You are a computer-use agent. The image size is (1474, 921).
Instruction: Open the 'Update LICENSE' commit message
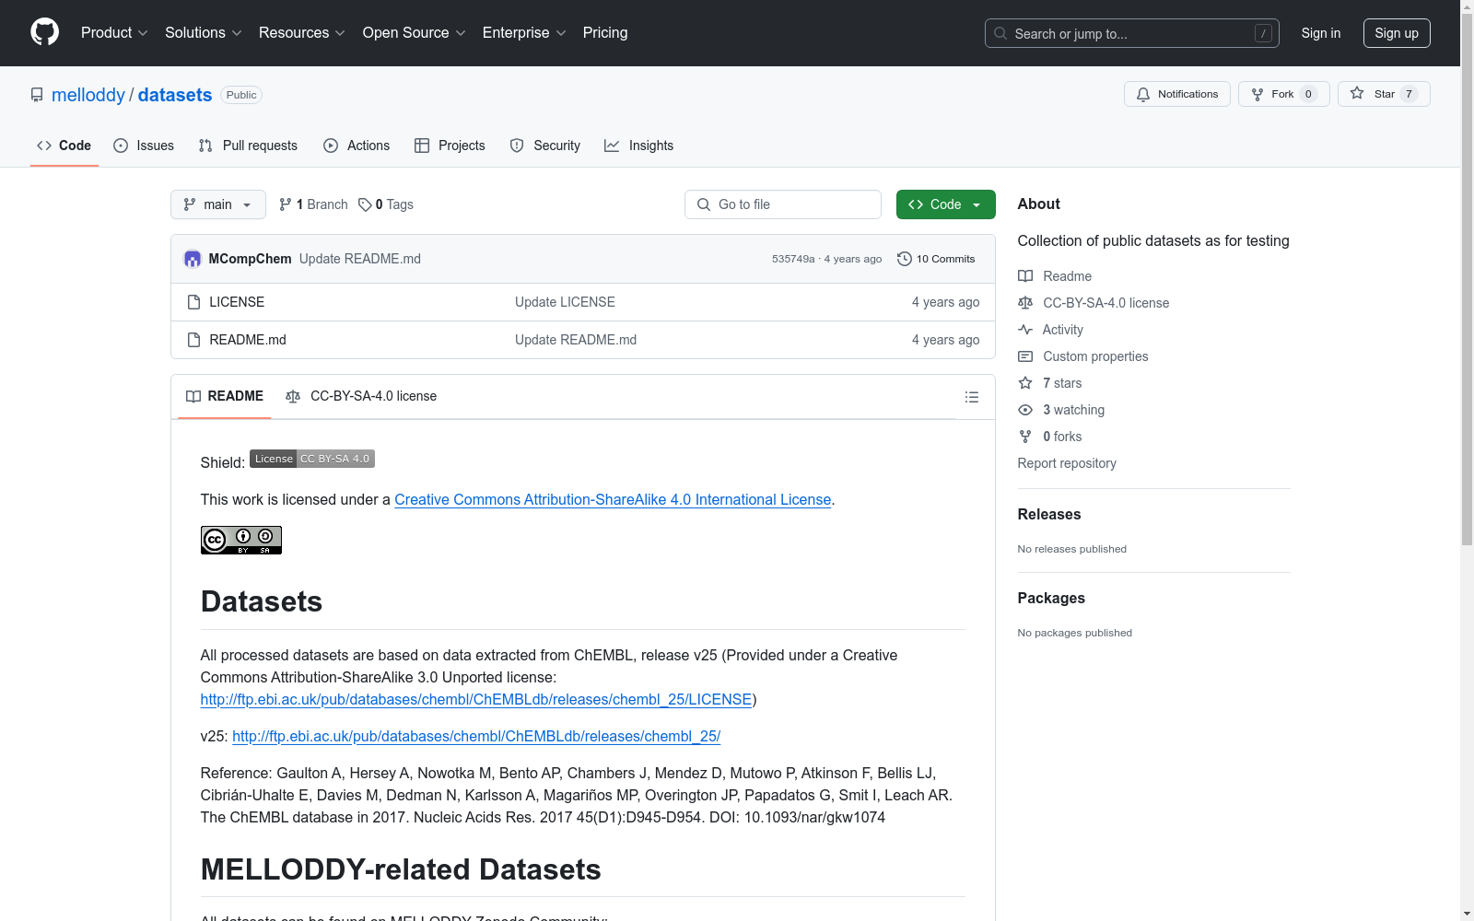[x=565, y=302]
